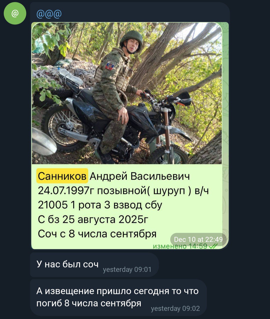The image size is (270, 319).
Task: Click the birth date "24.07.1997г" in caption
Action: (x=66, y=191)
